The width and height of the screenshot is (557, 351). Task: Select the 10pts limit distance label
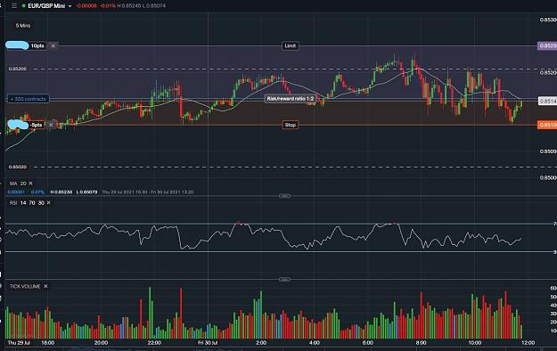pos(37,45)
